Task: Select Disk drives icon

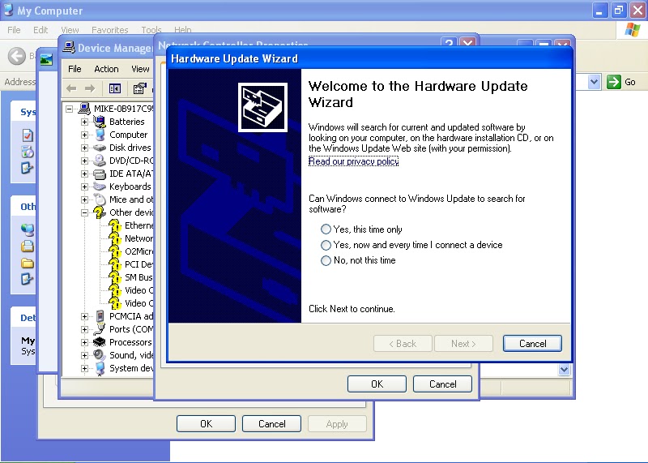Action: click(x=99, y=148)
